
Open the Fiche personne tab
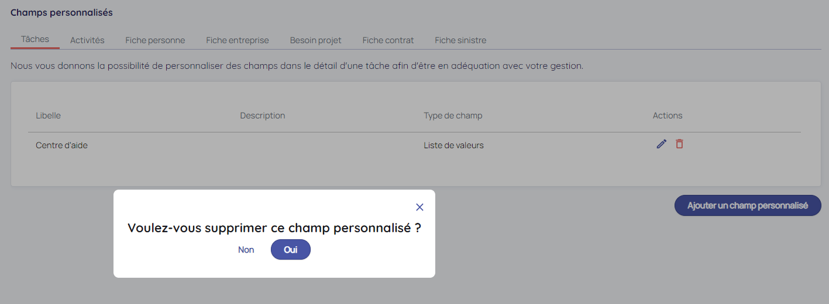click(155, 40)
